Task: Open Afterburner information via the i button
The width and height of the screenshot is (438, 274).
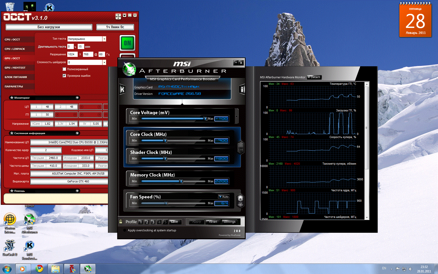Action: (242, 90)
